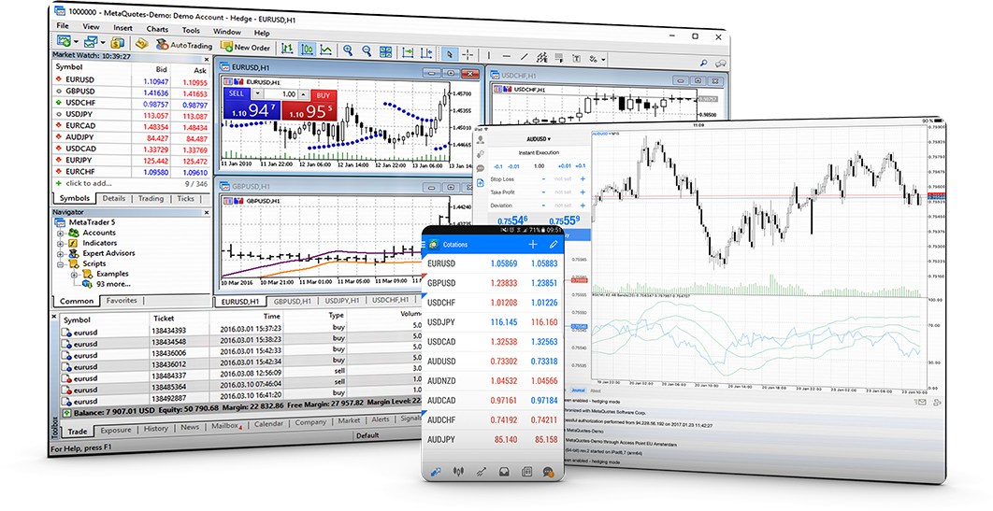Open the Tools menu
993x511 pixels.
(191, 30)
